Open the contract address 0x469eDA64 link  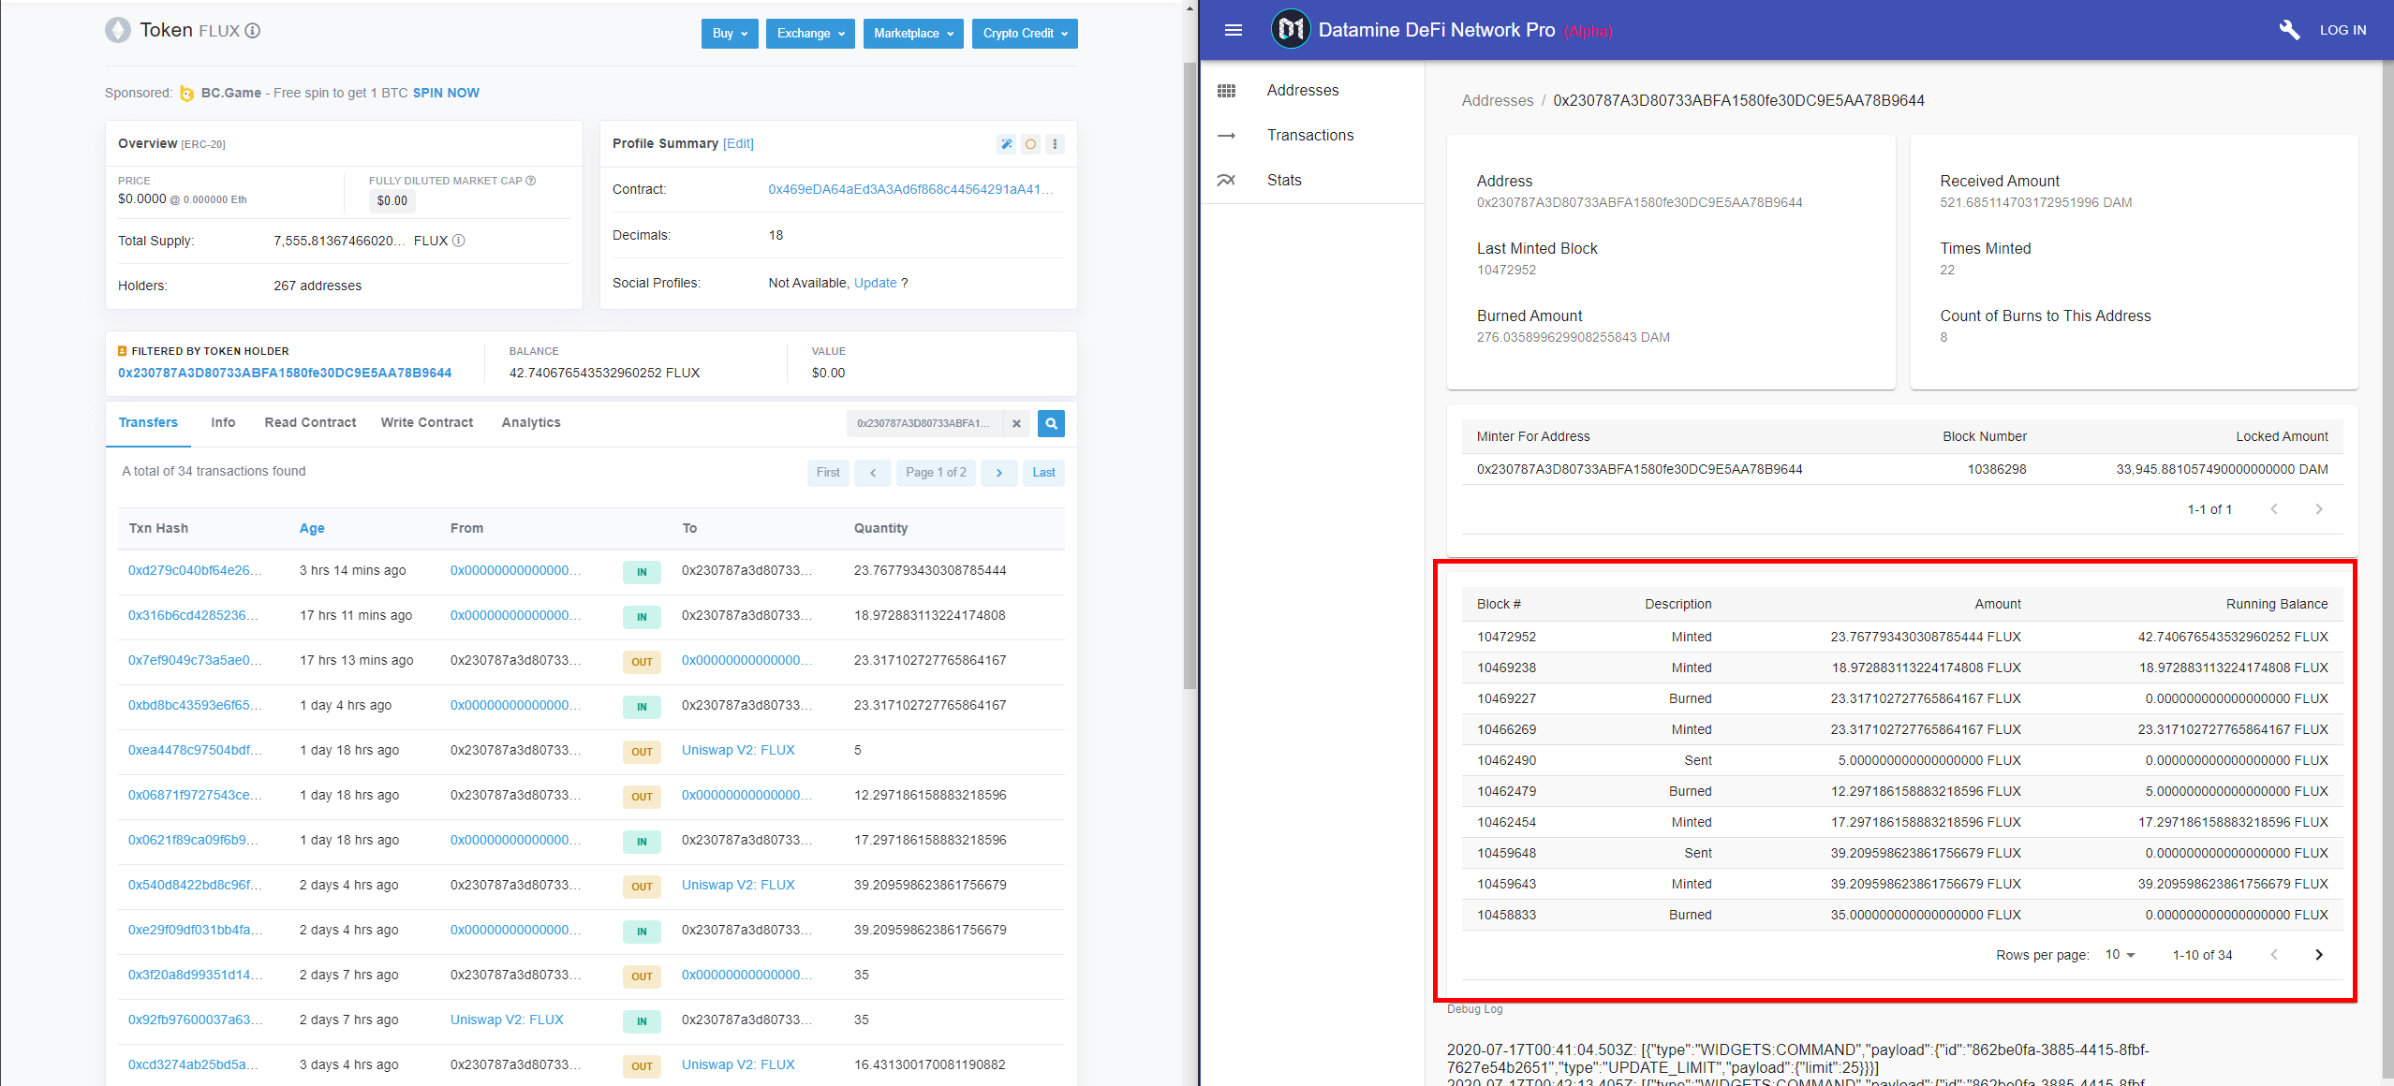click(x=910, y=189)
